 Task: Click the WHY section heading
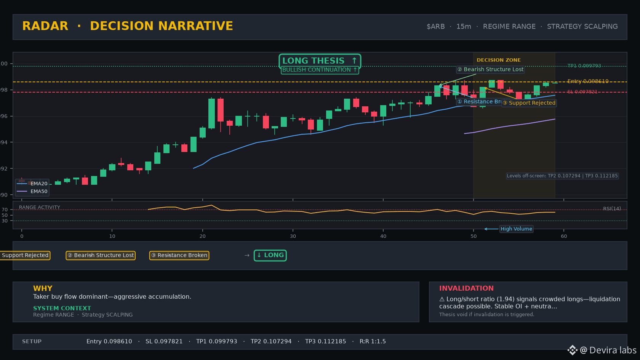tap(43, 288)
